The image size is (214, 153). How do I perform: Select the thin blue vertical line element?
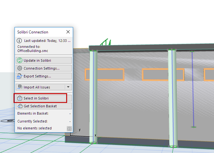[x=192, y=90]
